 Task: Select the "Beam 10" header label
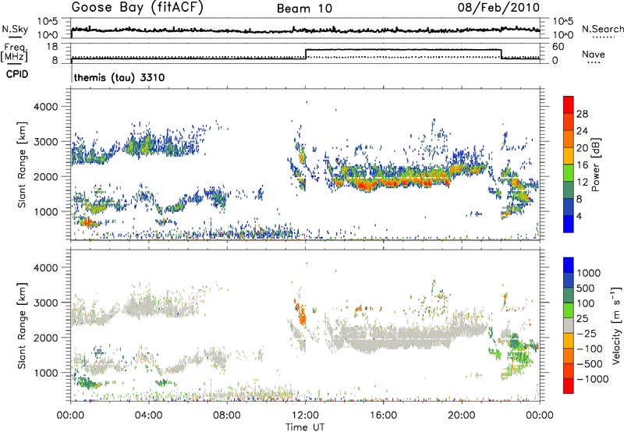[x=304, y=9]
